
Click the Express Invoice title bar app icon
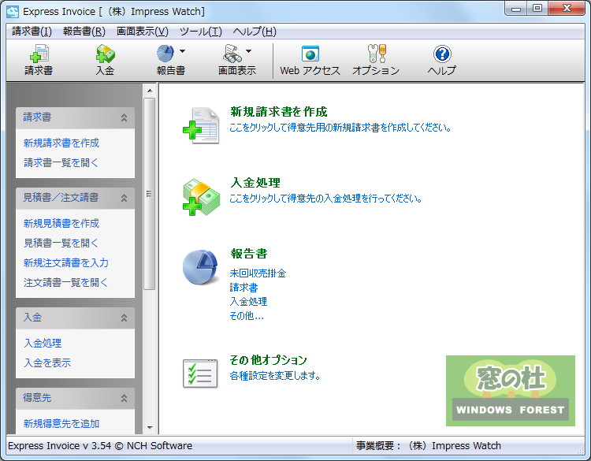[13, 12]
